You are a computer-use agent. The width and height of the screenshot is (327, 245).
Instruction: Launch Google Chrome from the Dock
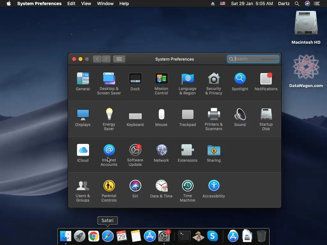(94, 236)
